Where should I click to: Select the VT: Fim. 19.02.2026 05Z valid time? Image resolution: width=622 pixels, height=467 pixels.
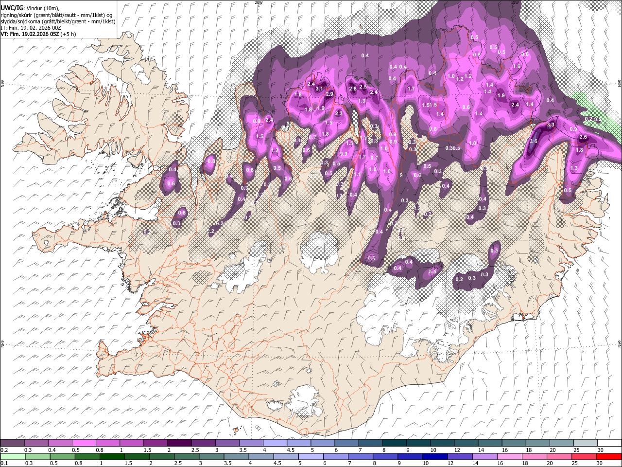tap(30, 34)
